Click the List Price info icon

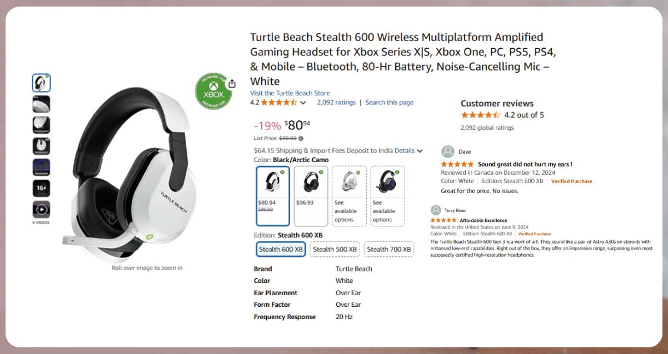point(301,138)
